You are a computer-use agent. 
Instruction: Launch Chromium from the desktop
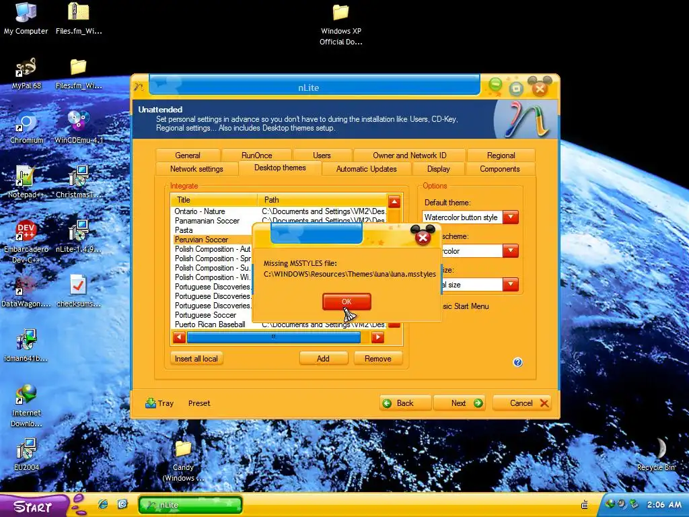tap(26, 127)
